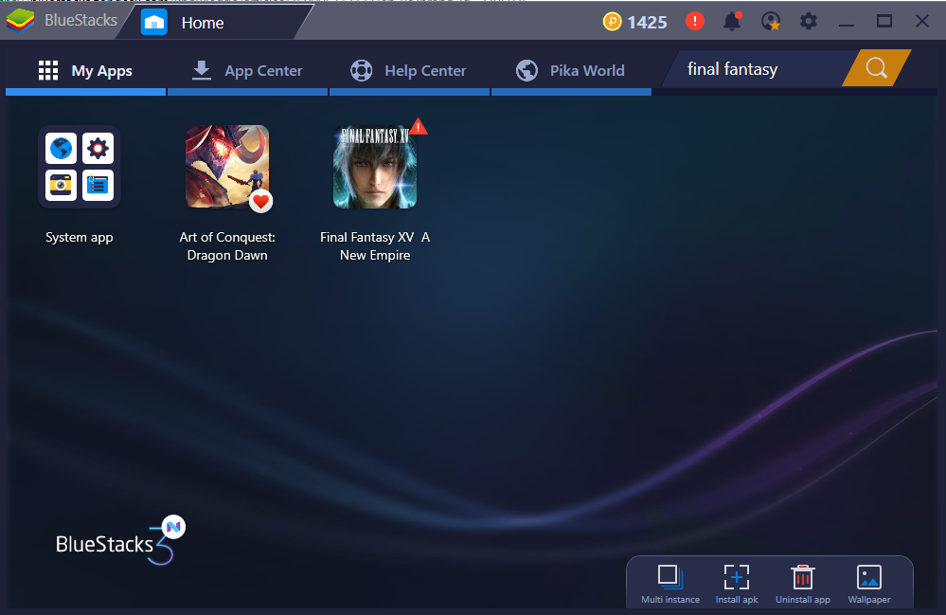Open the System app folder
Screen dimensions: 946x615
[79, 167]
